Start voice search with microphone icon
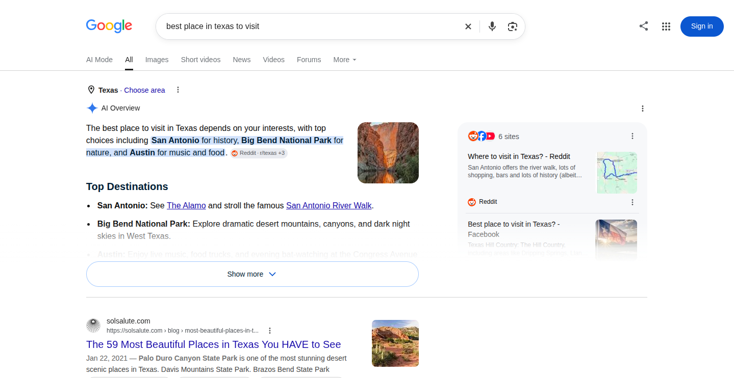Viewport: 734px width, 378px height. tap(492, 26)
